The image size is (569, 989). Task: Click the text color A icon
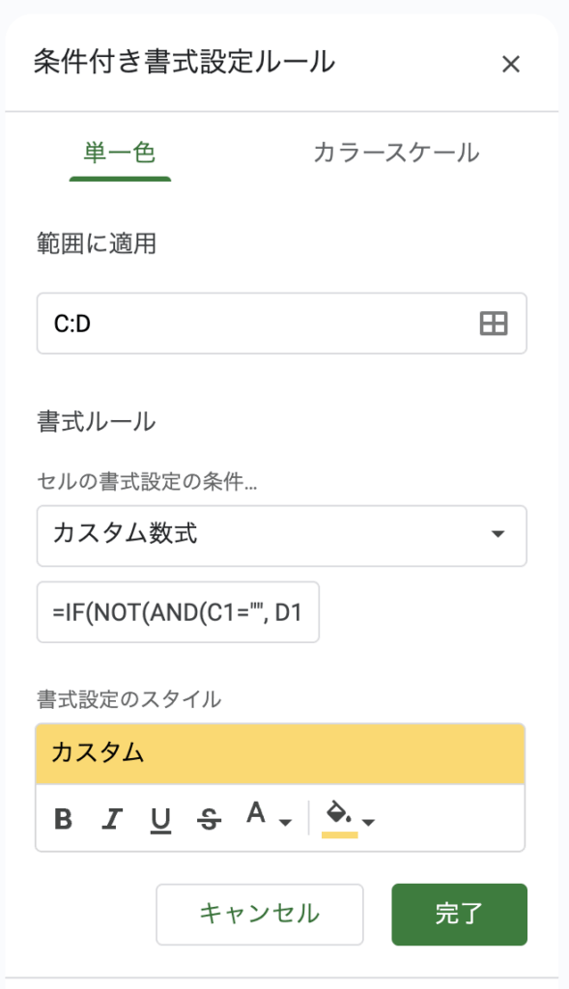(x=255, y=813)
